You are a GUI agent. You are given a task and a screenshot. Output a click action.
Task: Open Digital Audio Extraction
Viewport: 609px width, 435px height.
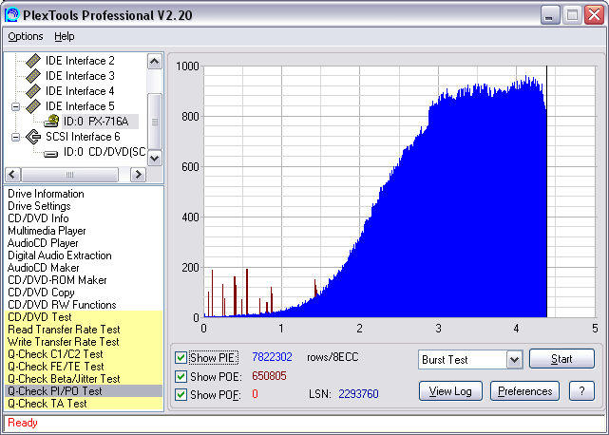pyautogui.click(x=60, y=255)
